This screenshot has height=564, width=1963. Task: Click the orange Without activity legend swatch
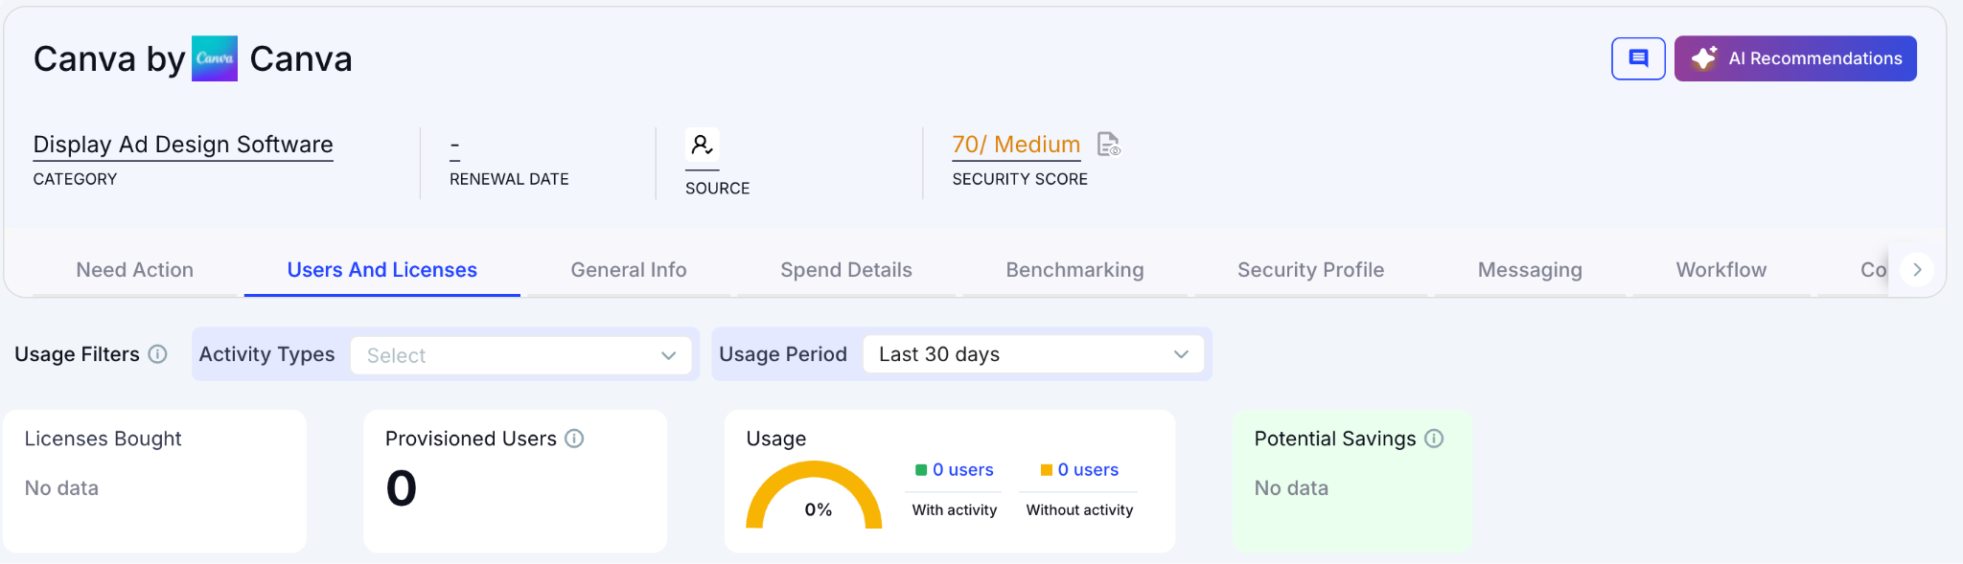[x=1047, y=470]
